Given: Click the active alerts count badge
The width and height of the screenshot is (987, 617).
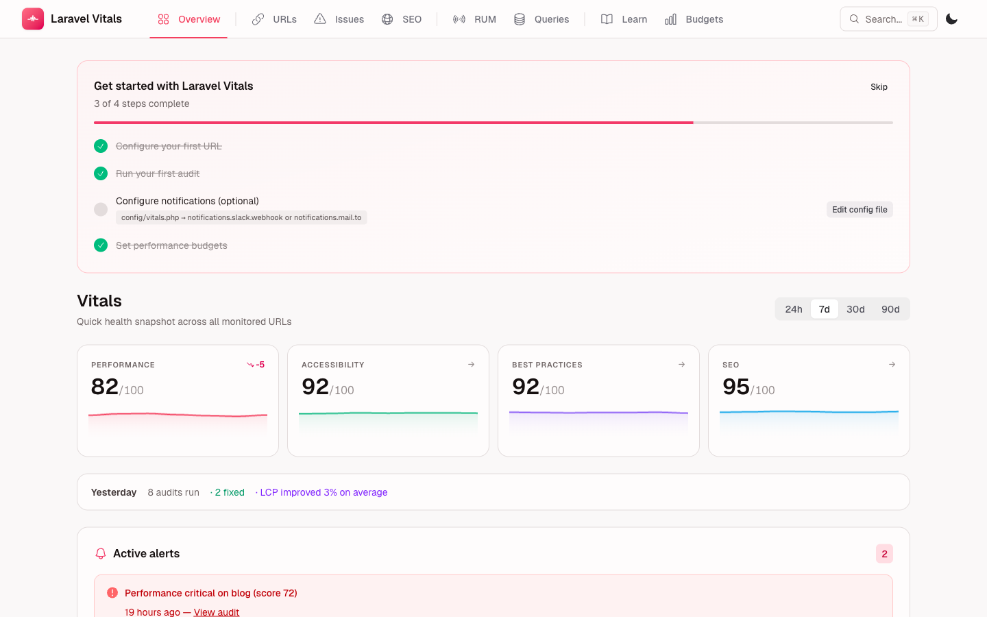Looking at the screenshot, I should [x=884, y=553].
